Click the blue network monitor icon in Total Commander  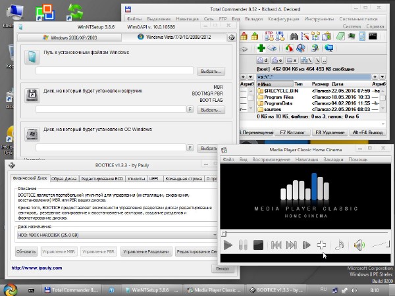pyautogui.click(x=329, y=47)
